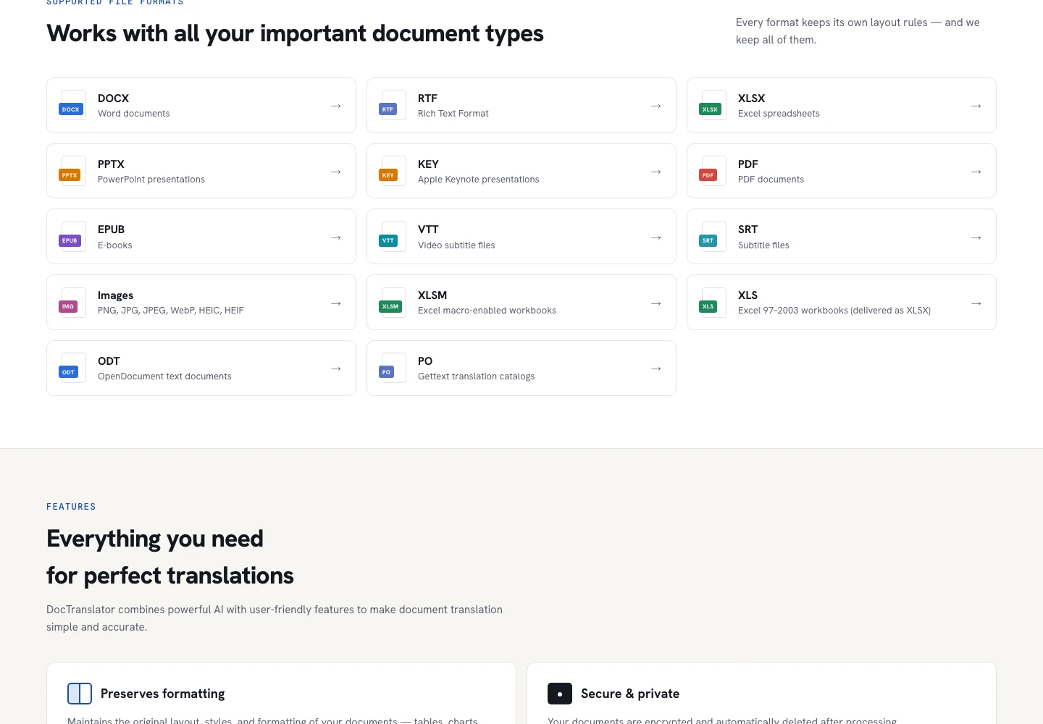Click "Works with all your important document types" heading
The width and height of the screenshot is (1043, 724).
(x=295, y=33)
